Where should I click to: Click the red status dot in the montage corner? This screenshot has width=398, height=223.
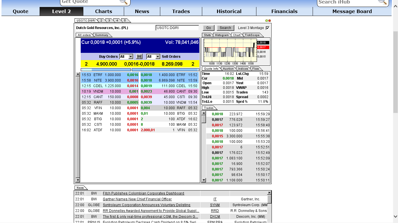[269, 20]
